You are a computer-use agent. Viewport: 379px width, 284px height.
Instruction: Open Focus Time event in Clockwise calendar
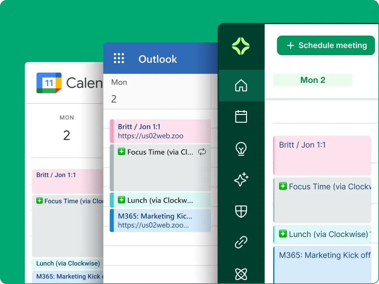(x=322, y=200)
